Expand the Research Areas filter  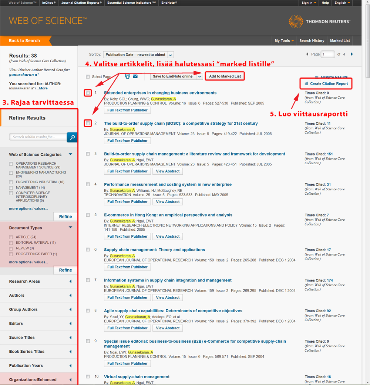(x=71, y=282)
